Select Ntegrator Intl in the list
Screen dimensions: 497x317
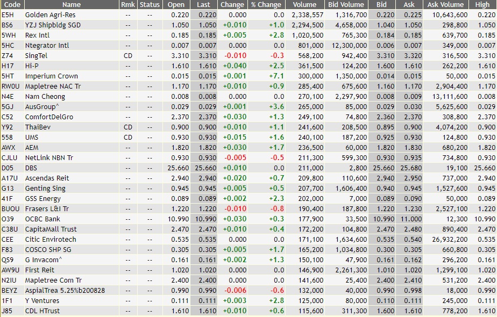(47, 45)
